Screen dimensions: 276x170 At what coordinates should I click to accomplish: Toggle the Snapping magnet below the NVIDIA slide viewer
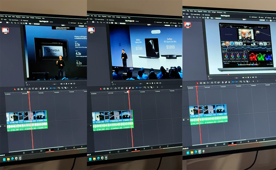41,88
